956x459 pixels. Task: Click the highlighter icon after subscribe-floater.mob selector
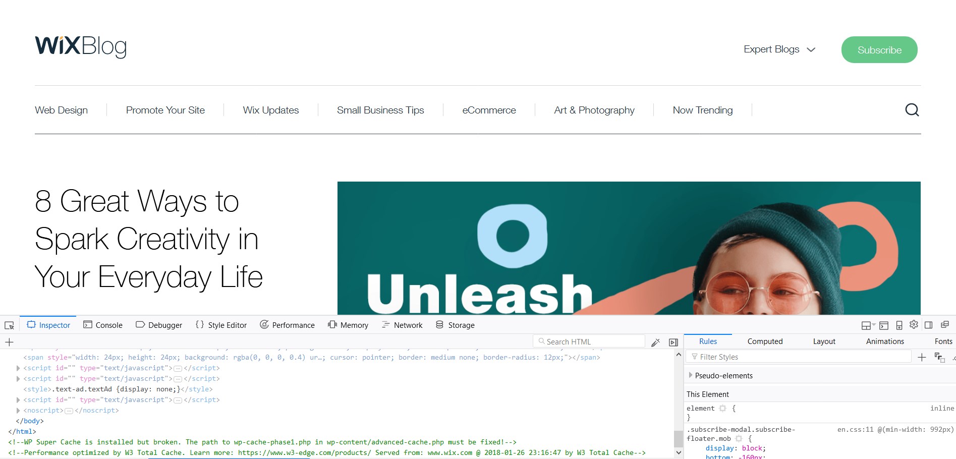pyautogui.click(x=739, y=439)
